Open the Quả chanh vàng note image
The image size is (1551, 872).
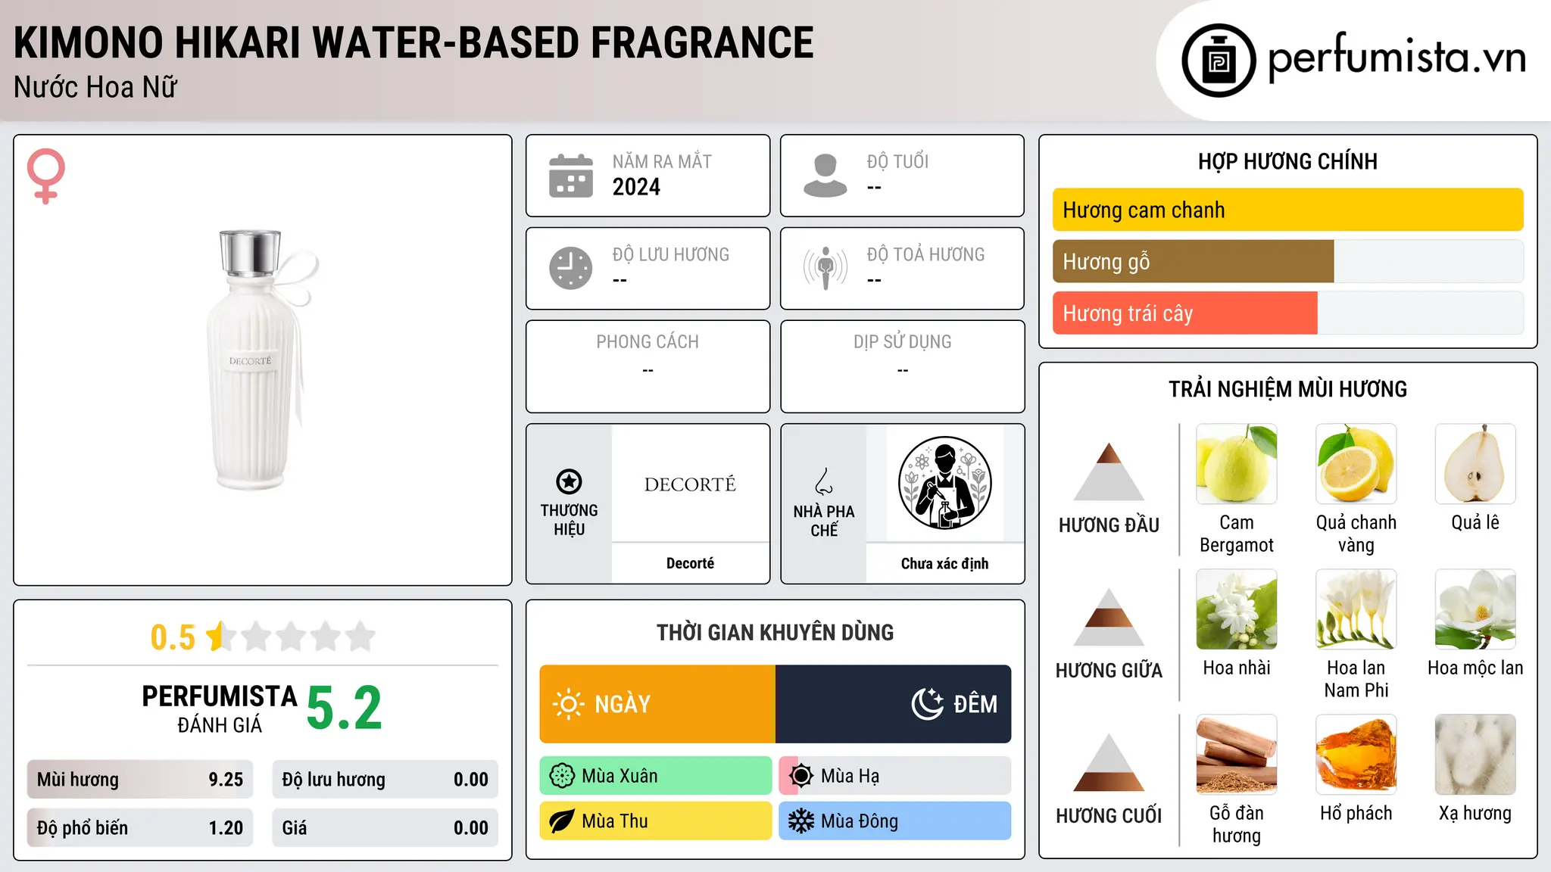click(x=1356, y=464)
